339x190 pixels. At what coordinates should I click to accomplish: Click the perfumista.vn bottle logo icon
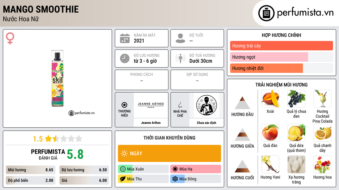tap(266, 13)
